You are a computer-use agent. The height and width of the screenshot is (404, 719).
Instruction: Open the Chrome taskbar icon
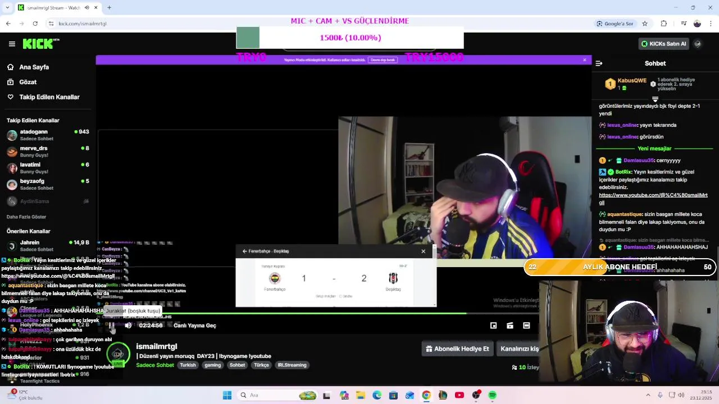(426, 395)
